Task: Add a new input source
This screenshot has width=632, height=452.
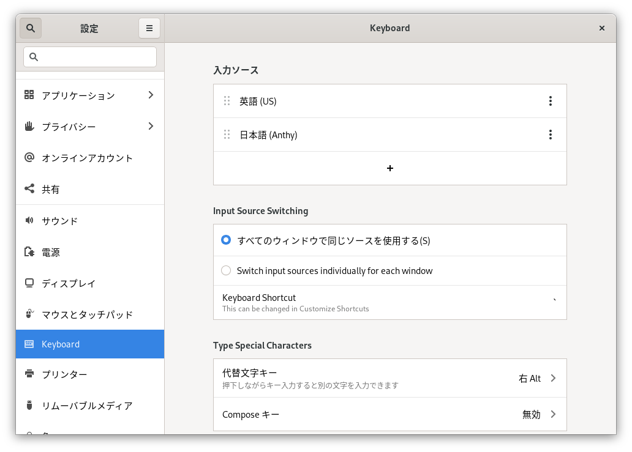Action: coord(390,168)
